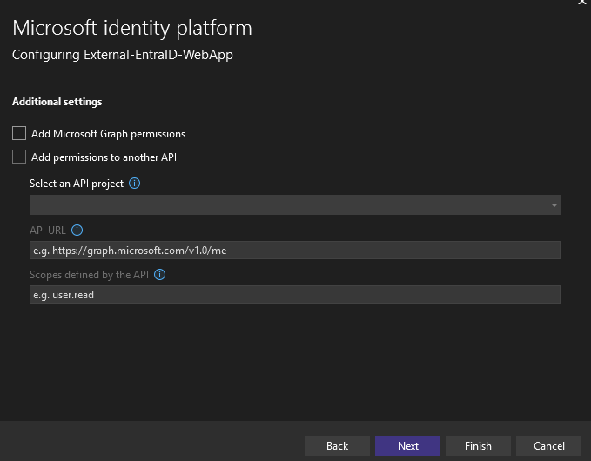Cancel the configuration dialog

click(x=548, y=446)
